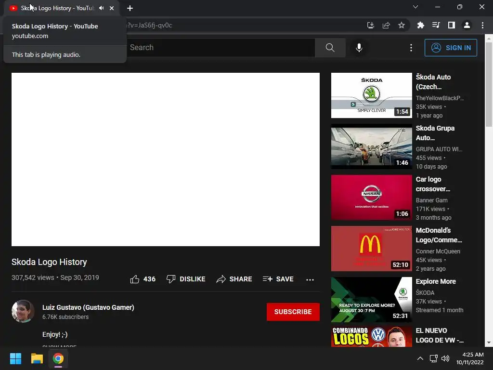The width and height of the screenshot is (493, 370).
Task: Click the DISLIKE thumbs-down button
Action: pos(186,279)
